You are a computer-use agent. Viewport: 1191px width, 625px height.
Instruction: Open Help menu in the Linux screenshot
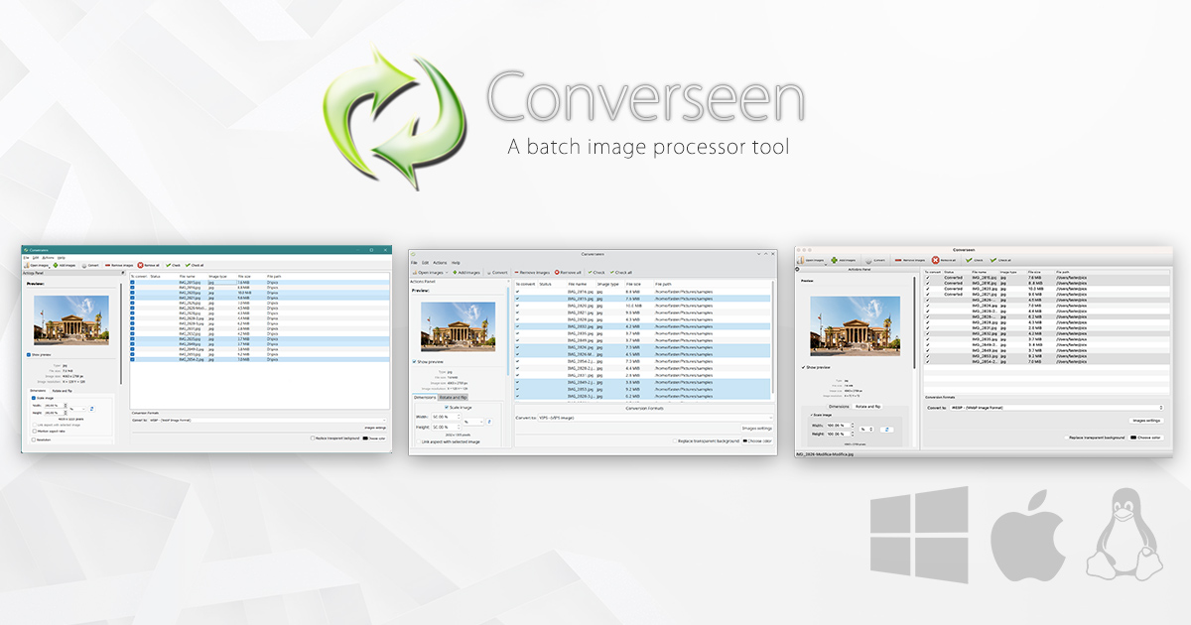coord(456,263)
